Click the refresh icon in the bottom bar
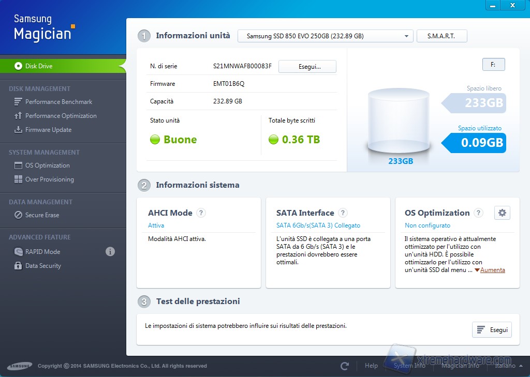The height and width of the screenshot is (377, 530). pos(344,366)
